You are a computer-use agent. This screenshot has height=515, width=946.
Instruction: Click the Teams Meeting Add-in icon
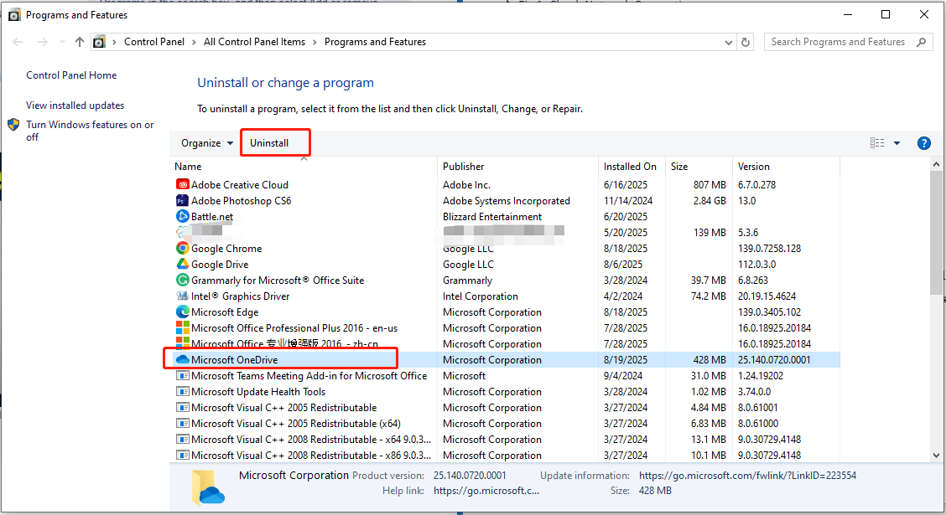(182, 375)
